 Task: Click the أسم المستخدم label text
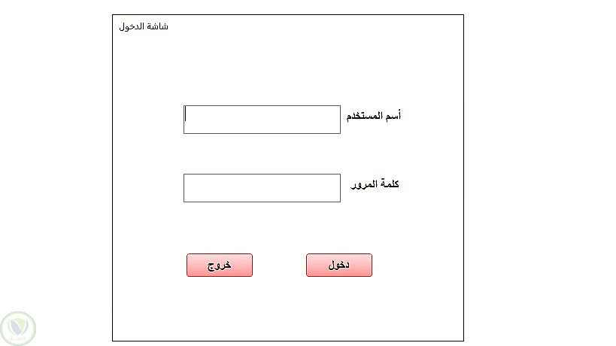(x=373, y=117)
